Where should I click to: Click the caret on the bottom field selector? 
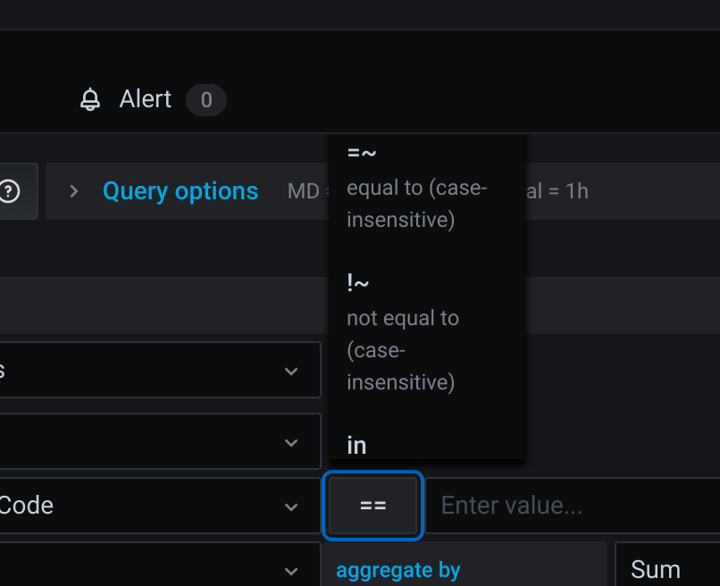[290, 570]
